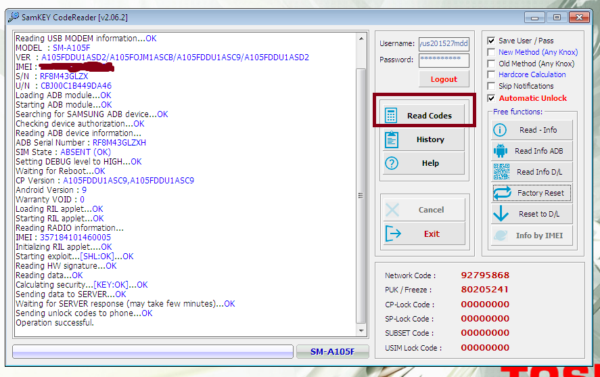Click the Android Version 9 log line
The image size is (600, 377).
(x=51, y=190)
